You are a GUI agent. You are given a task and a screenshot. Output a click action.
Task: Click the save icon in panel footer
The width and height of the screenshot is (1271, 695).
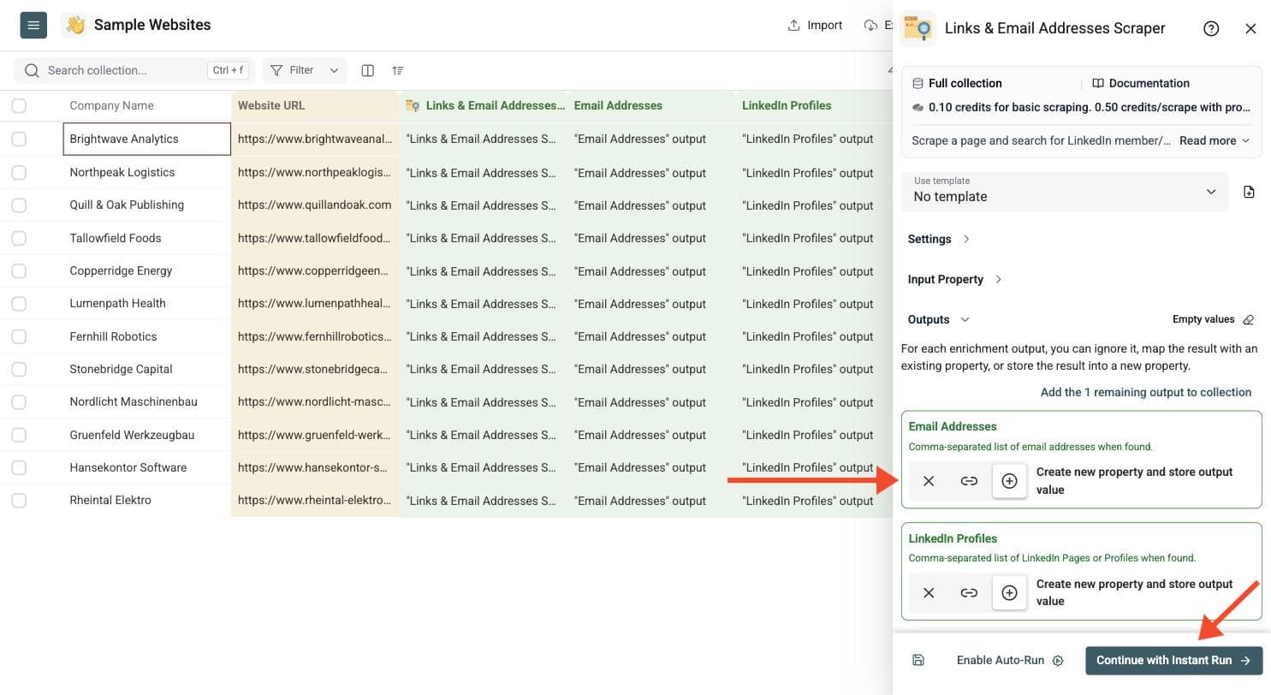coord(918,660)
